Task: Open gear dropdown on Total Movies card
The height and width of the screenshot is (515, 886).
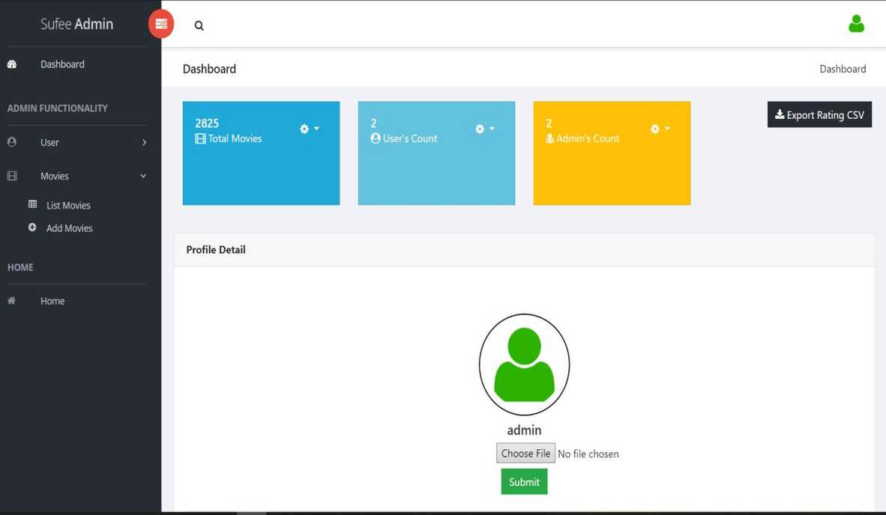Action: pos(309,129)
